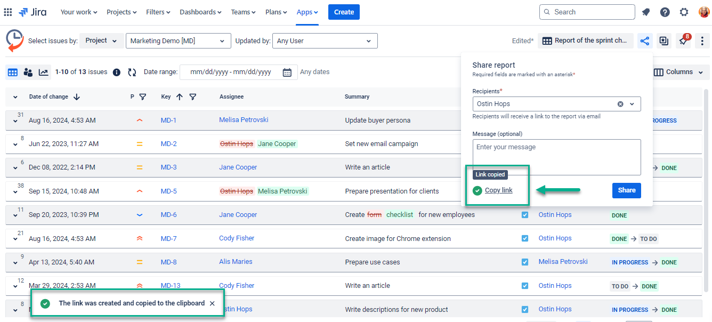Open the Jira app switcher grid

(x=7, y=12)
